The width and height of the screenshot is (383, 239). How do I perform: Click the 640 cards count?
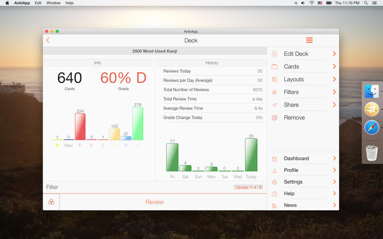[x=69, y=78]
